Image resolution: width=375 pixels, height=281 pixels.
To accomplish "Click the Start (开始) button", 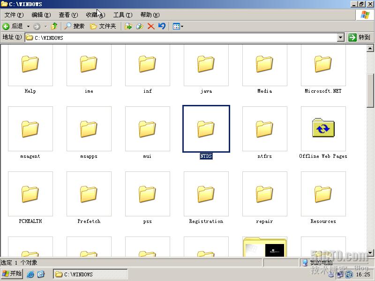I will click(x=12, y=274).
